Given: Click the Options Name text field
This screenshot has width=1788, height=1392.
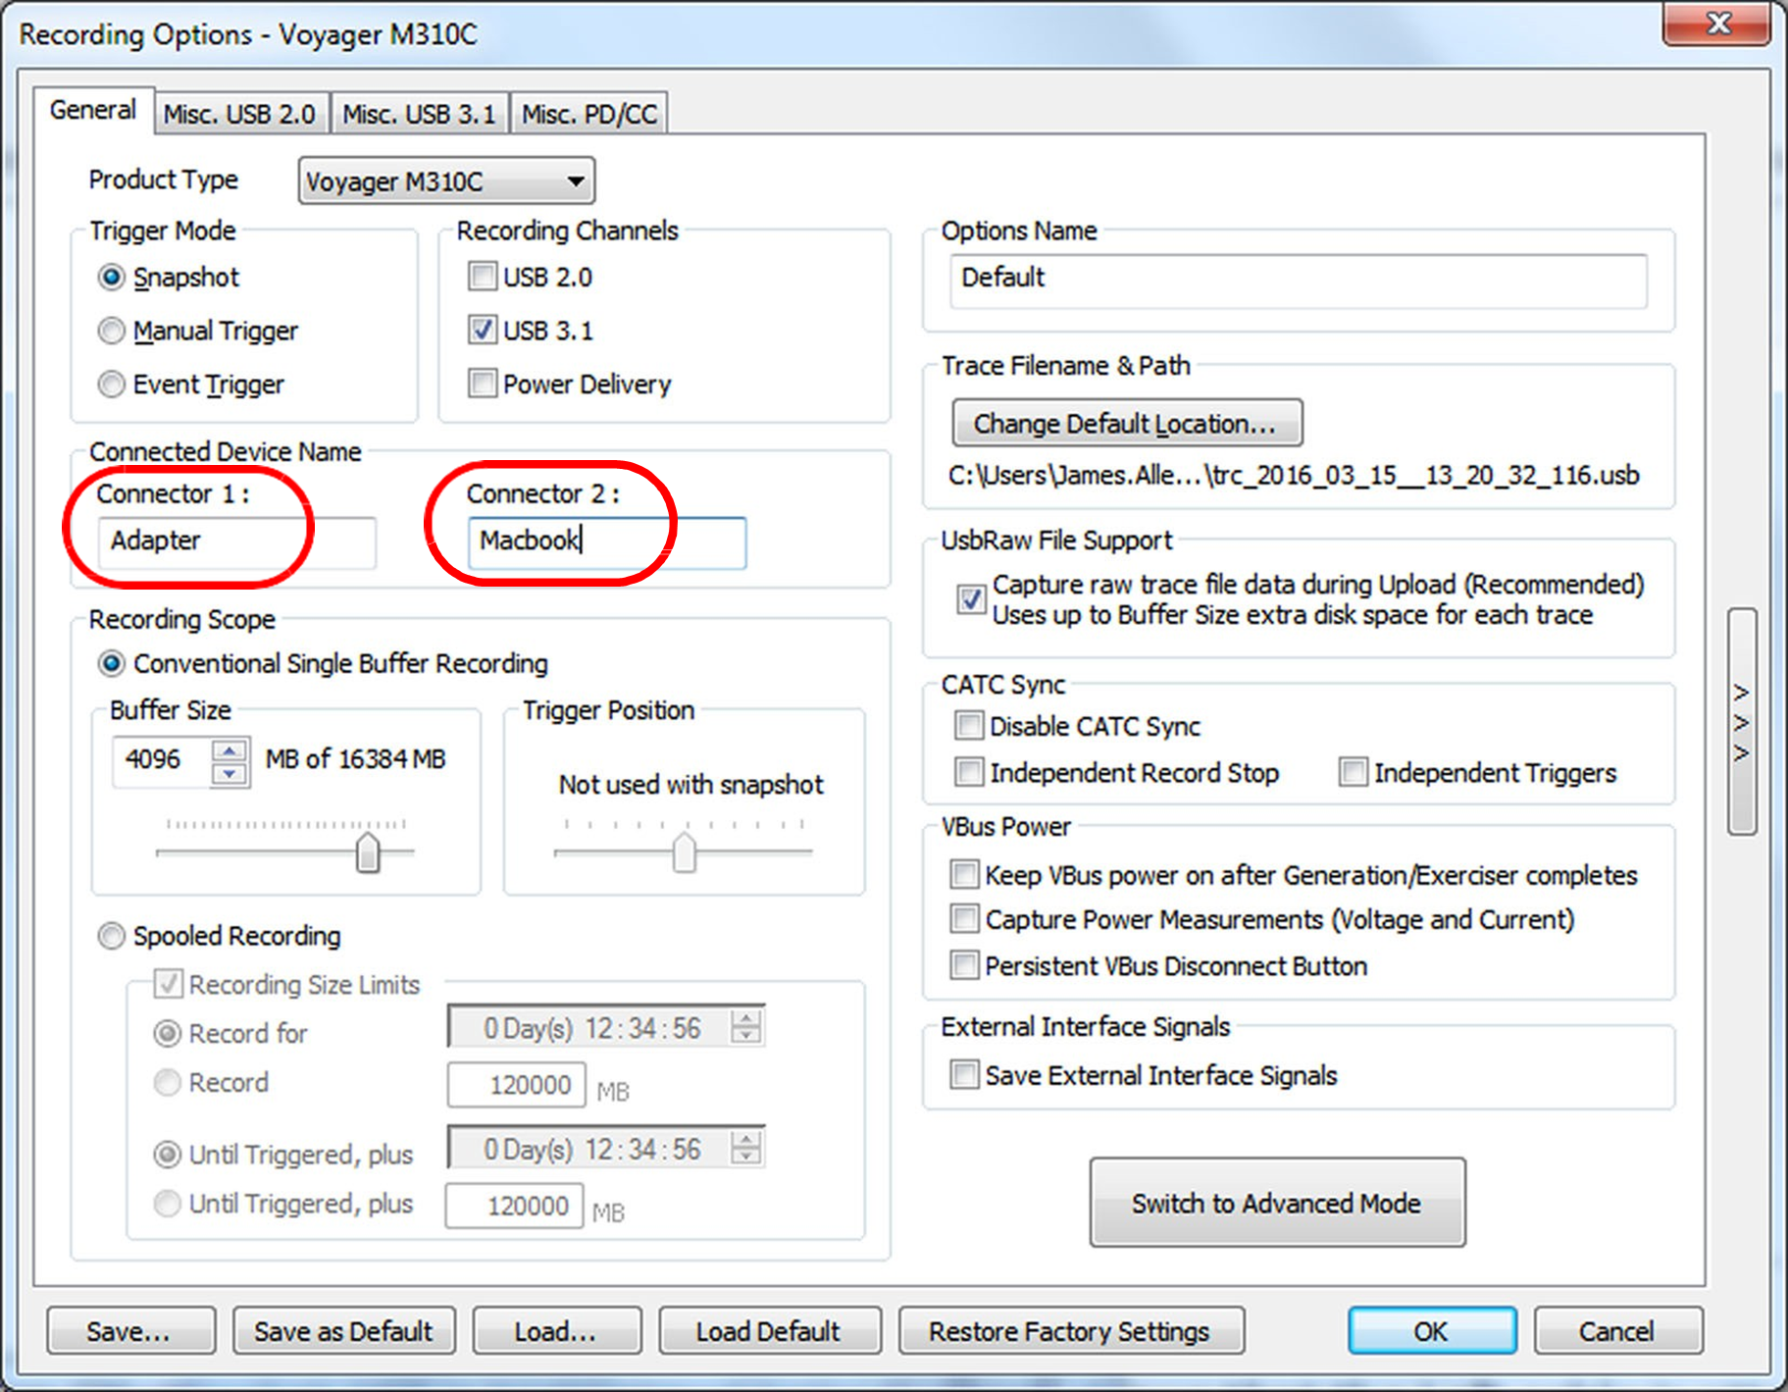Looking at the screenshot, I should 1299,281.
